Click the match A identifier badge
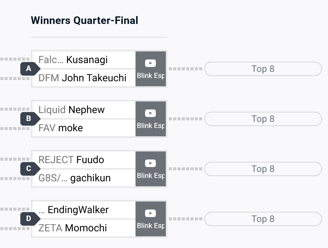The image size is (328, 248). (30, 69)
